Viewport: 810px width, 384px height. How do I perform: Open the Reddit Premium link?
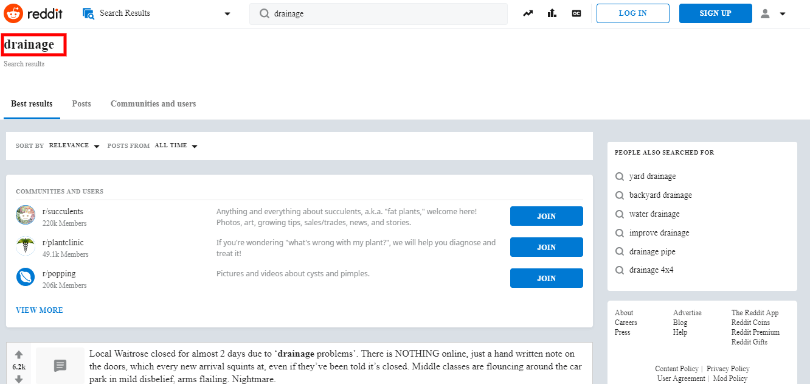point(755,332)
